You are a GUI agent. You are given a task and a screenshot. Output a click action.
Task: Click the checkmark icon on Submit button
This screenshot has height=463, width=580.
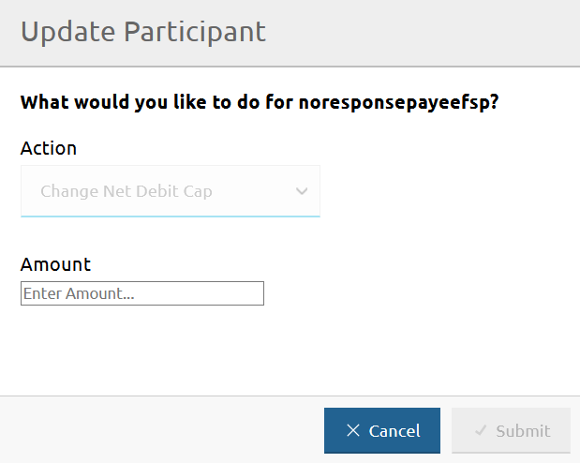[x=481, y=431]
